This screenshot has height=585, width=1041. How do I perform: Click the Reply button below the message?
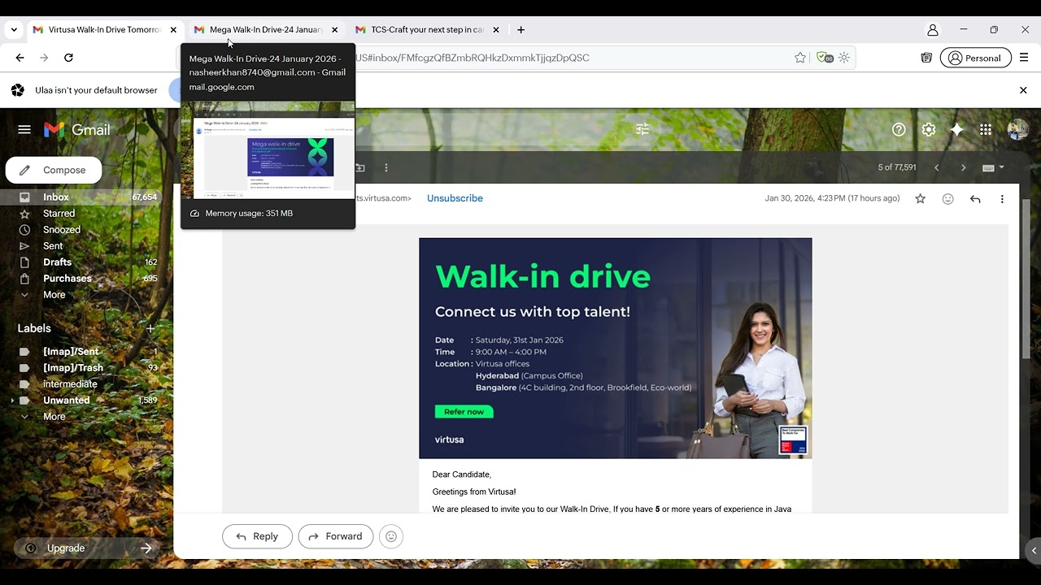click(257, 536)
